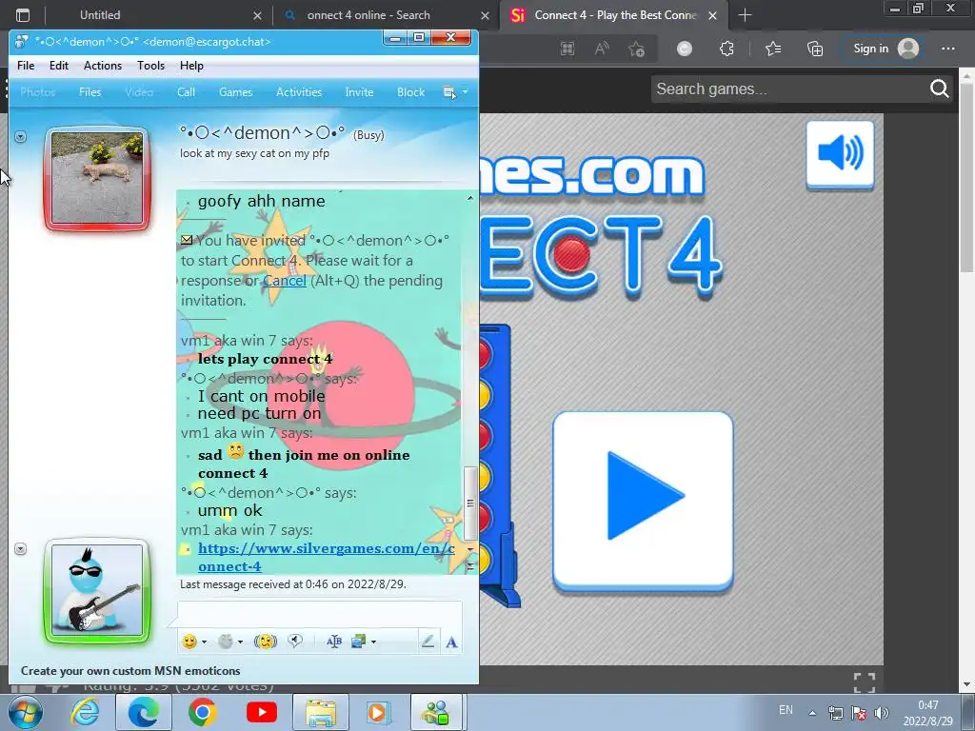Screen dimensions: 975x731
Task: Open Google Chrome from taskbar
Action: 202,712
